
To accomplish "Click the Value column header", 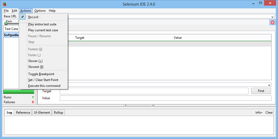I will point(222,38).
